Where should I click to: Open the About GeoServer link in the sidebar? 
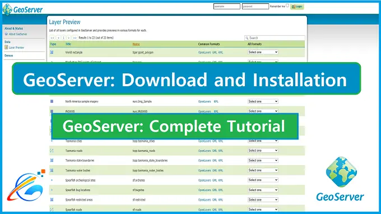tap(18, 34)
